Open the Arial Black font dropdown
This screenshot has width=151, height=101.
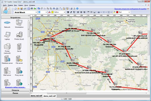pyautogui.click(x=36, y=12)
